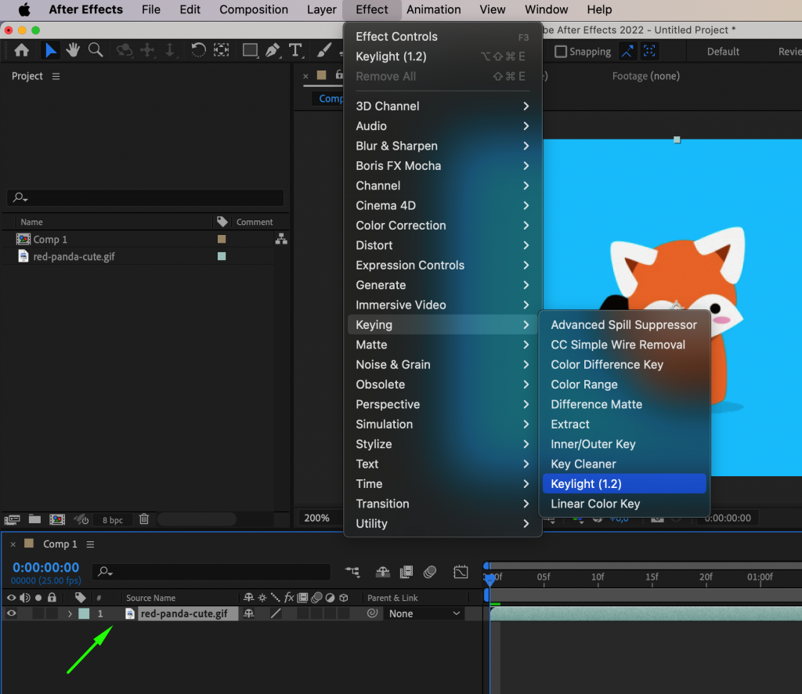Open the Color Correction submenu
Screen dimensions: 802x694
pos(400,225)
